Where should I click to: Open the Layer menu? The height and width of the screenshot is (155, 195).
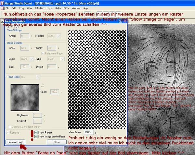(x=50, y=8)
